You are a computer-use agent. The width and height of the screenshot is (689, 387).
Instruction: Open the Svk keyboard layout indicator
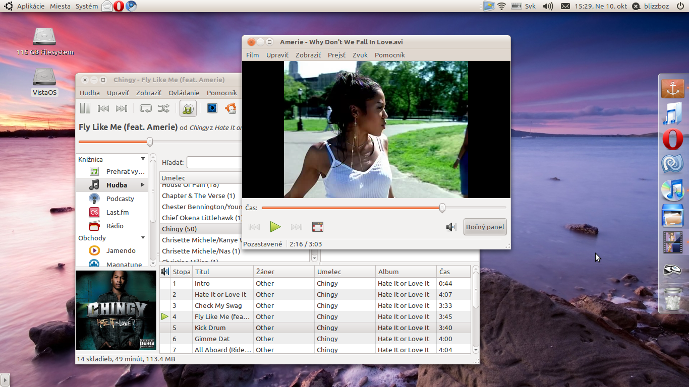524,6
